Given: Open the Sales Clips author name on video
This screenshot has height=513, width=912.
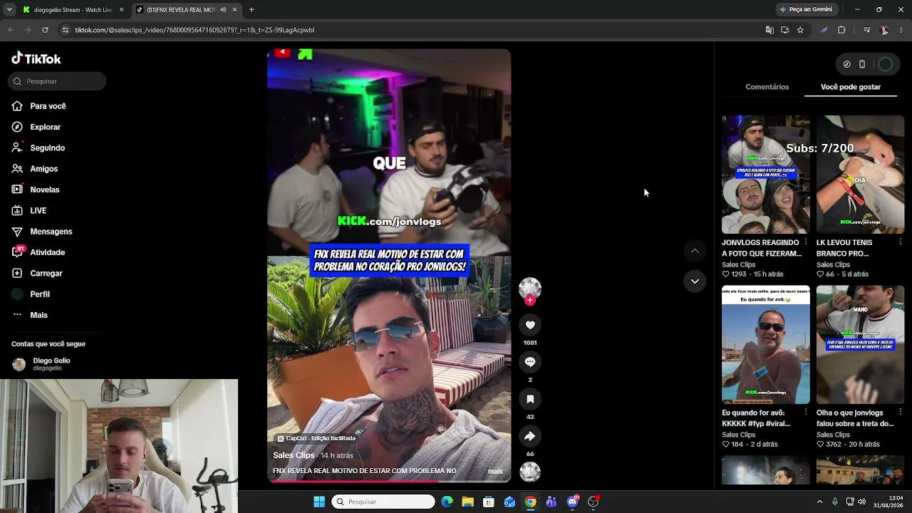Looking at the screenshot, I should 294,455.
